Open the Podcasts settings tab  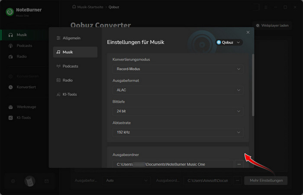[x=75, y=66]
